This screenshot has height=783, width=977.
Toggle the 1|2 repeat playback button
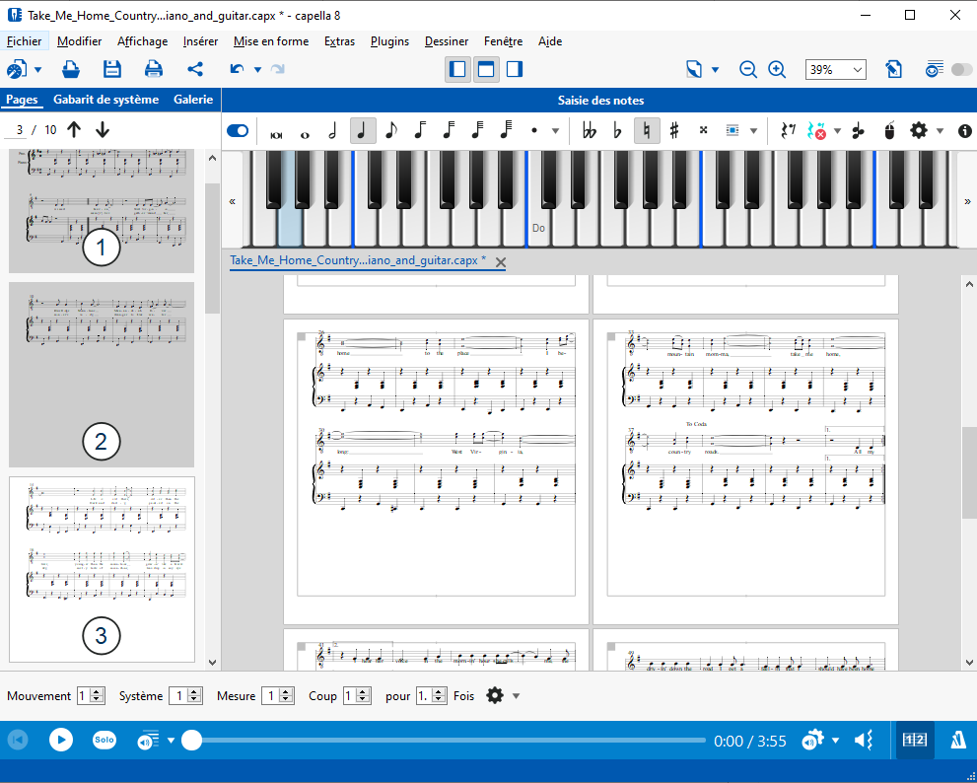click(915, 740)
